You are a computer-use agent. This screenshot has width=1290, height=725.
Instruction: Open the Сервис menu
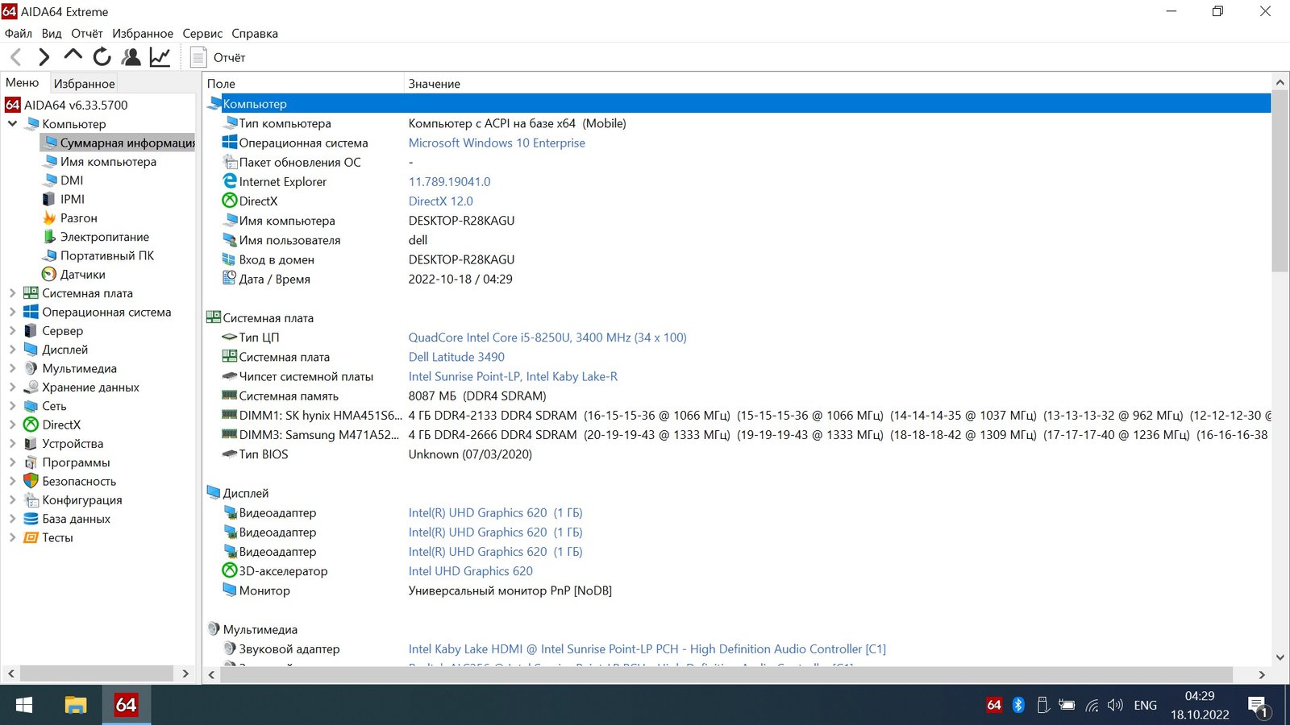pyautogui.click(x=202, y=33)
